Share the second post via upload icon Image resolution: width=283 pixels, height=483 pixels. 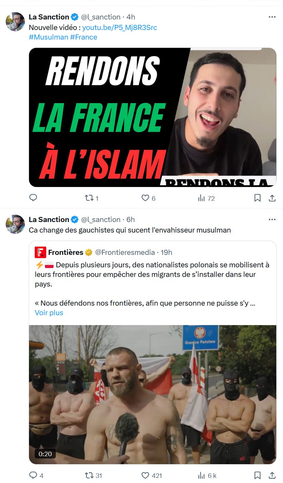pos(272,475)
